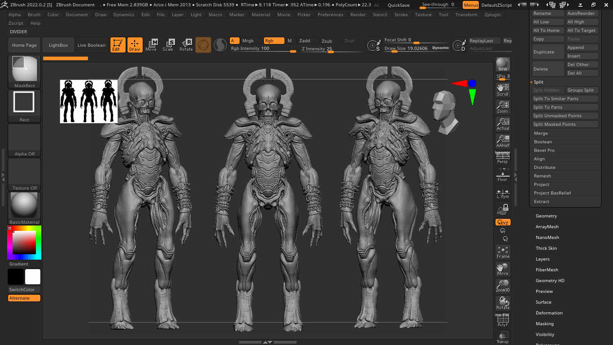The width and height of the screenshot is (613, 345).
Task: Open the Transform menu
Action: tap(466, 15)
